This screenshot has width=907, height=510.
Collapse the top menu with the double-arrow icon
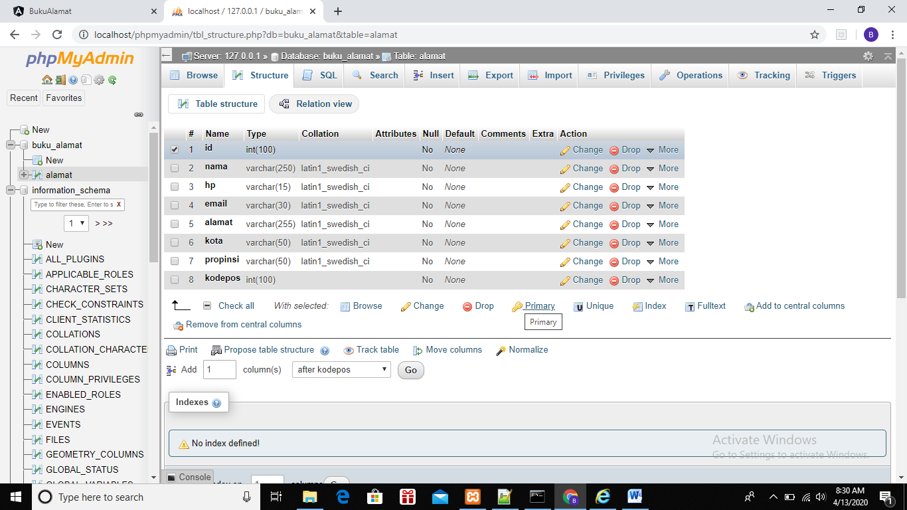pyautogui.click(x=888, y=56)
